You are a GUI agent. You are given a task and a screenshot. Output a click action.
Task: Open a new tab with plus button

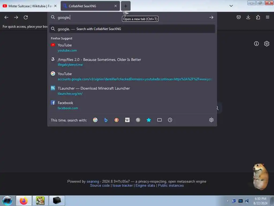[x=126, y=6]
